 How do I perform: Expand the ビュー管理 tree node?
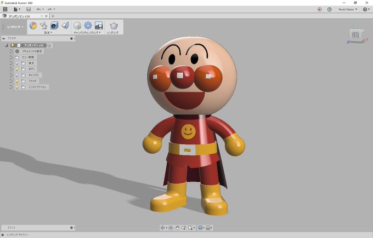[x=11, y=57]
